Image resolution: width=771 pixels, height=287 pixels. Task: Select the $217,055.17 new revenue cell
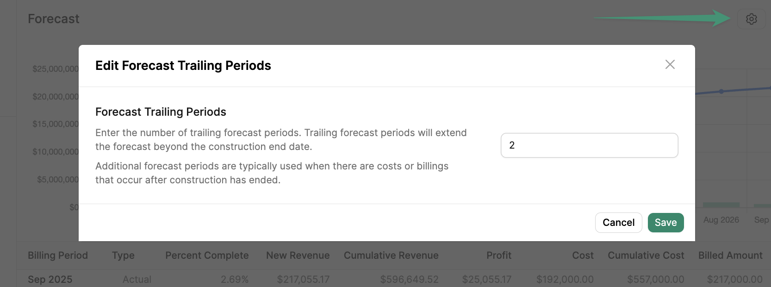[303, 280]
